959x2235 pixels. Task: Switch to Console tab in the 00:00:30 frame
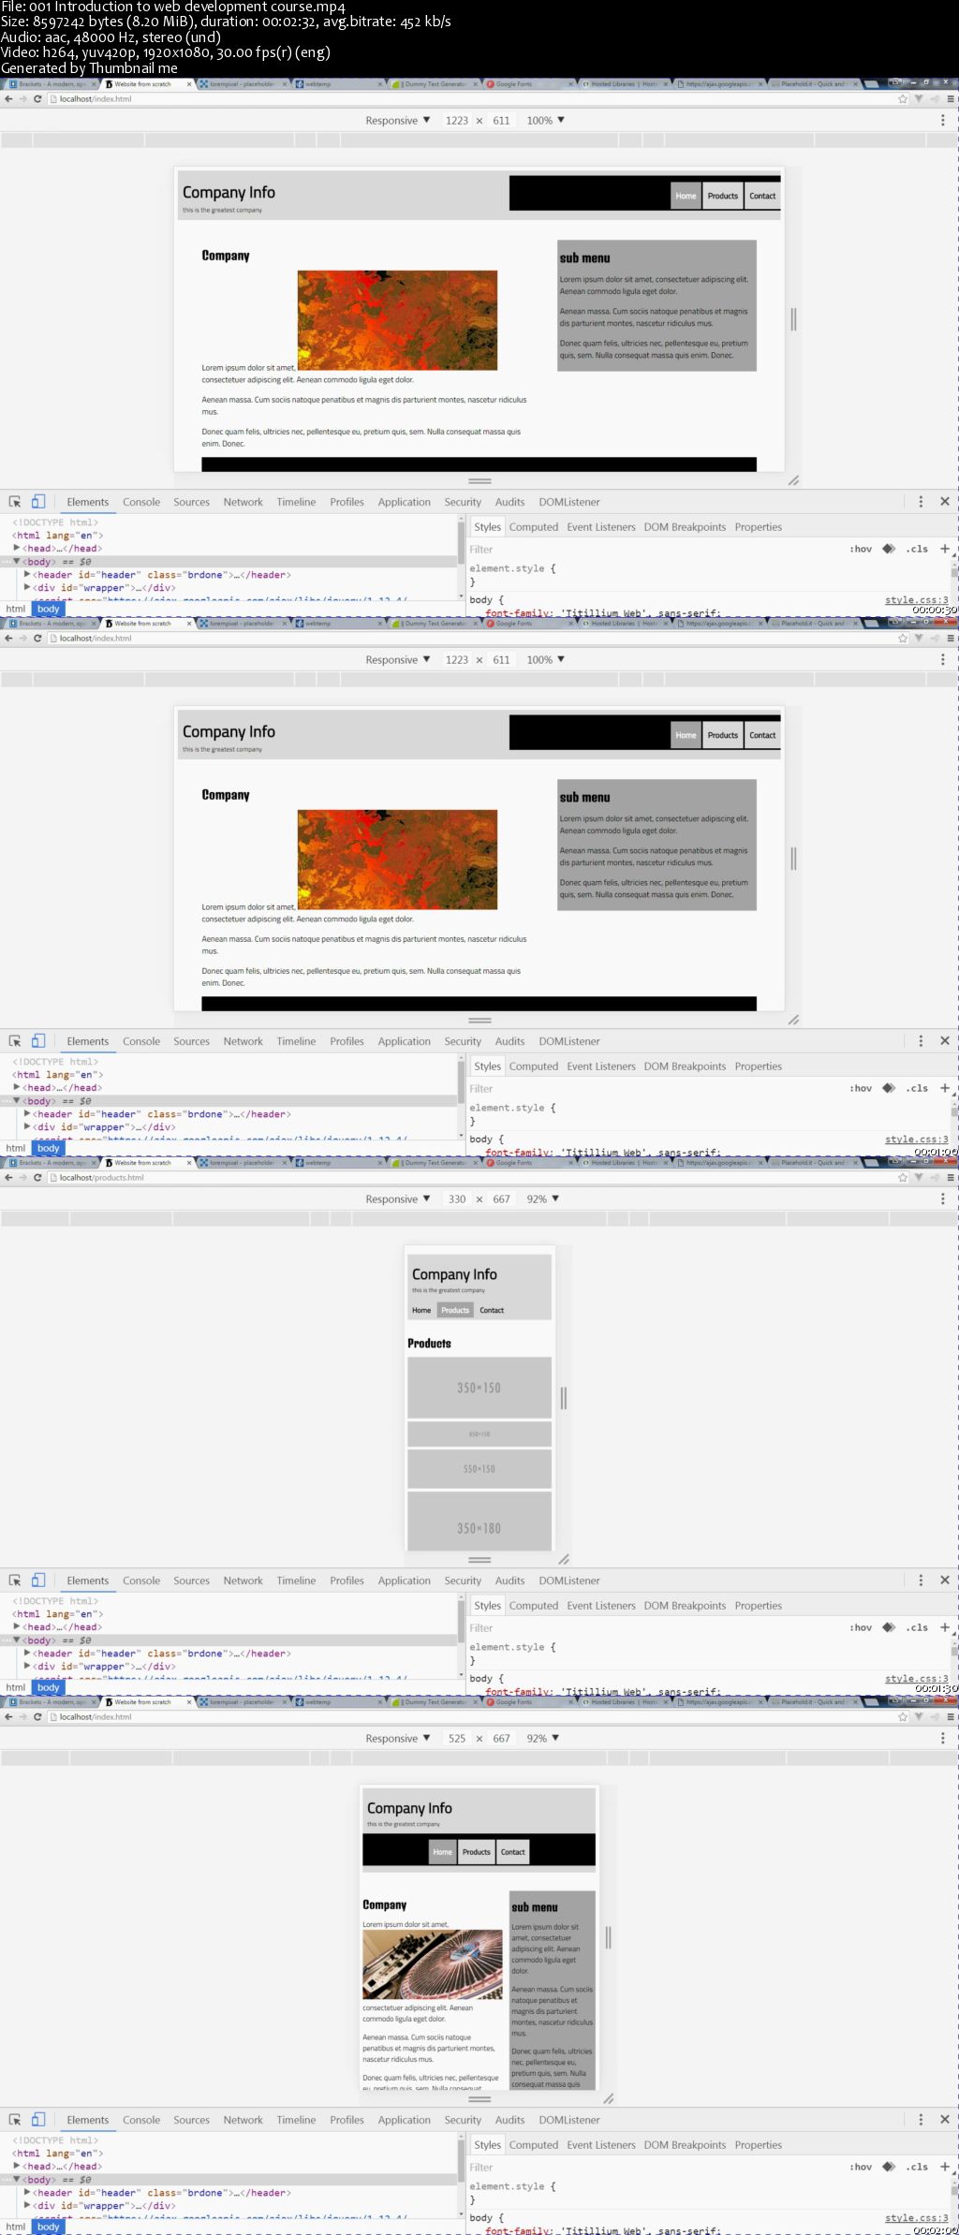point(141,502)
